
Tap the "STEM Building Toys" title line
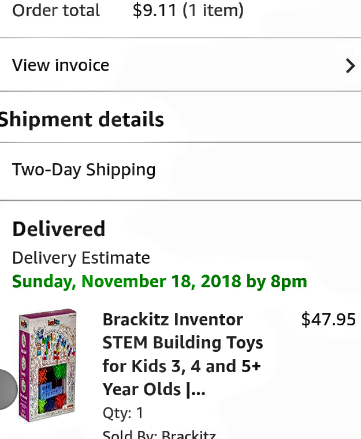tap(183, 343)
